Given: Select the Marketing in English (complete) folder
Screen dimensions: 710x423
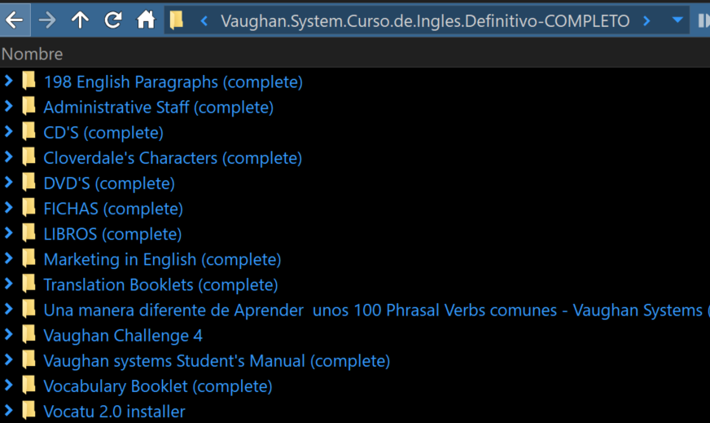Looking at the screenshot, I should pos(162,259).
